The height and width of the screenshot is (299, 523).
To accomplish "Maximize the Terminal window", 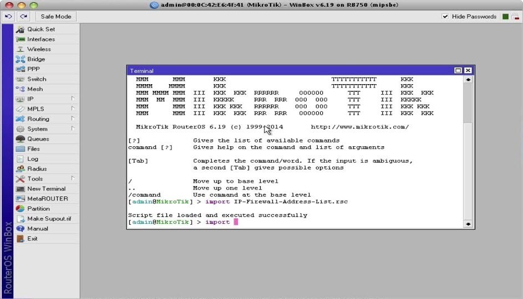I will point(458,70).
